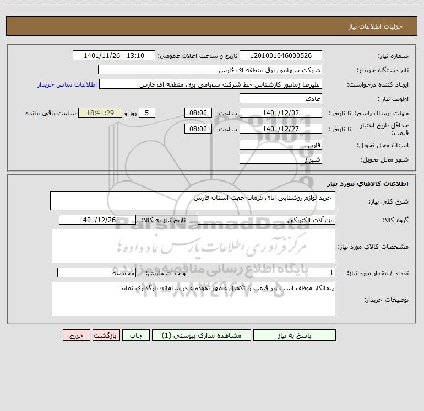Select the request number field 1201001046000526
Viewport: 424px width, 411px height.
(x=281, y=55)
